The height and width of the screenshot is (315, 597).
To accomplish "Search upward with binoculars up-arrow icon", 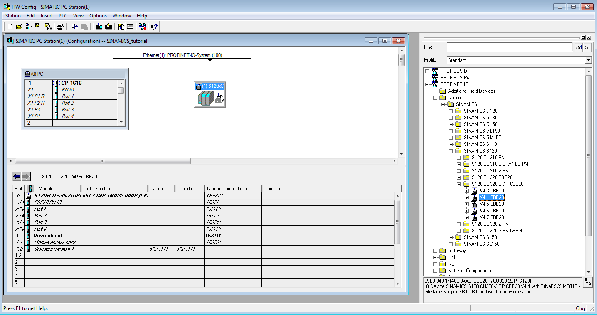I will tap(579, 47).
